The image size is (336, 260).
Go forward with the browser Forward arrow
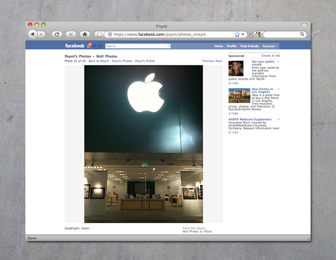pos(41,34)
